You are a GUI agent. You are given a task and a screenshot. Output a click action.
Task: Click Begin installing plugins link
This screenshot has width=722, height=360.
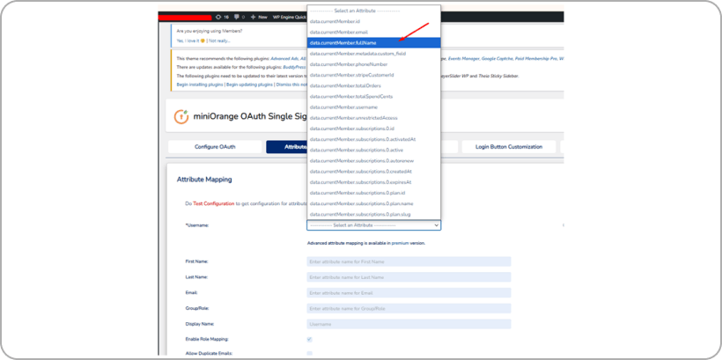click(200, 84)
